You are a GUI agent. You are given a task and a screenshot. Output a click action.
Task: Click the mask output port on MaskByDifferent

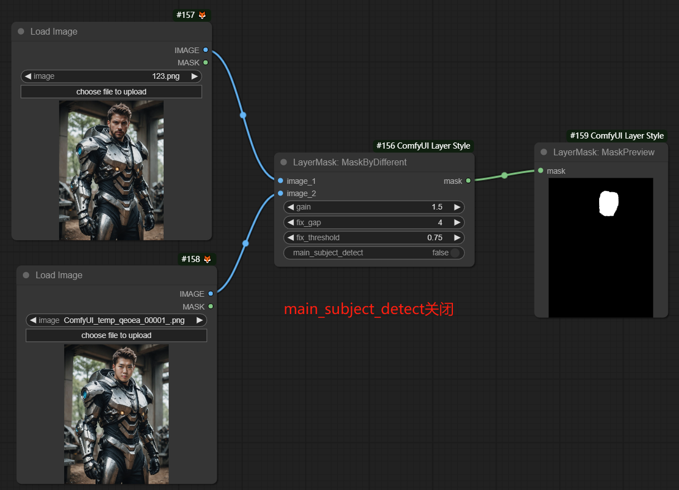pyautogui.click(x=468, y=181)
